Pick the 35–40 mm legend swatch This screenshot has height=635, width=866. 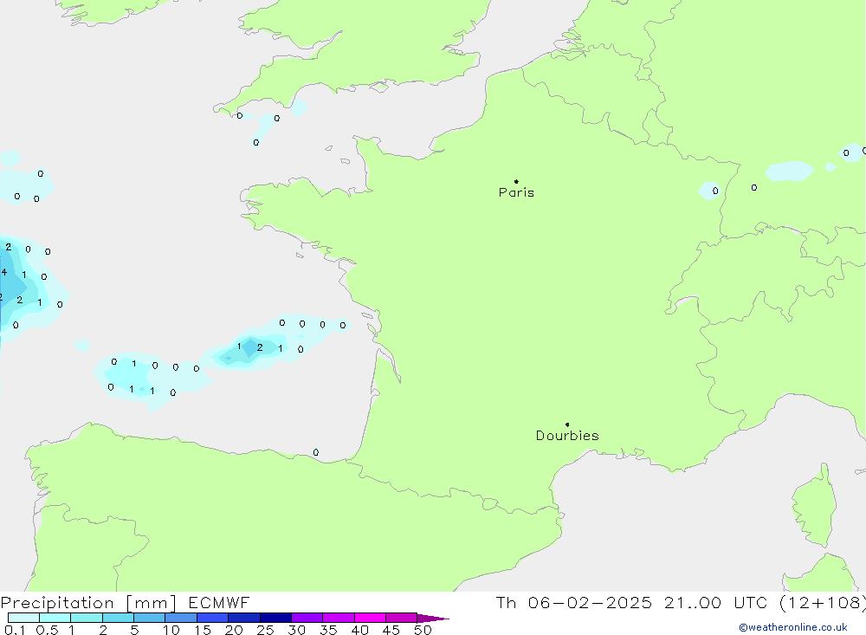(x=339, y=618)
